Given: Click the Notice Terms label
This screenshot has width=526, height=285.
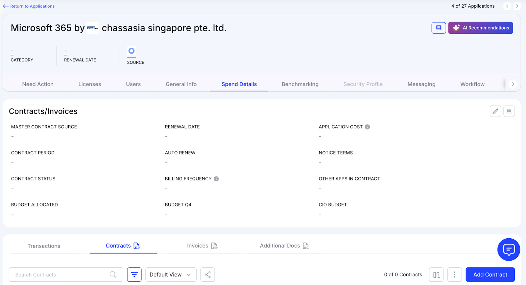Looking at the screenshot, I should pyautogui.click(x=336, y=153).
